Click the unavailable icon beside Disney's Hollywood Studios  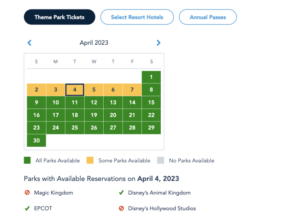pyautogui.click(x=121, y=208)
